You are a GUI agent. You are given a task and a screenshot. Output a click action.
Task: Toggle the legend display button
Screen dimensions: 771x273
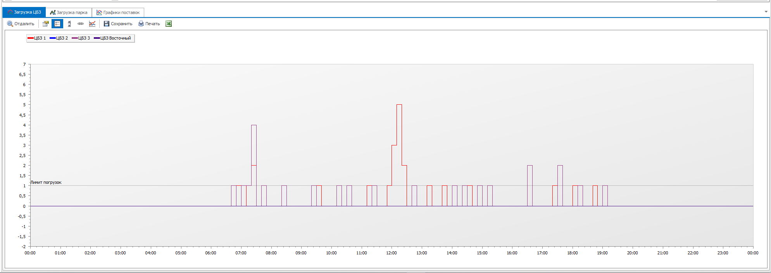(x=57, y=24)
